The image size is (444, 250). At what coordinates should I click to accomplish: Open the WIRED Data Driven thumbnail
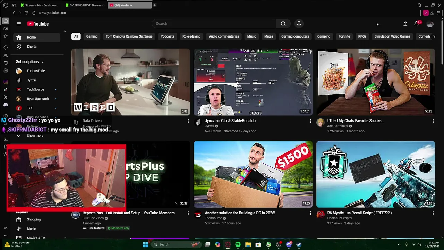coord(131,82)
